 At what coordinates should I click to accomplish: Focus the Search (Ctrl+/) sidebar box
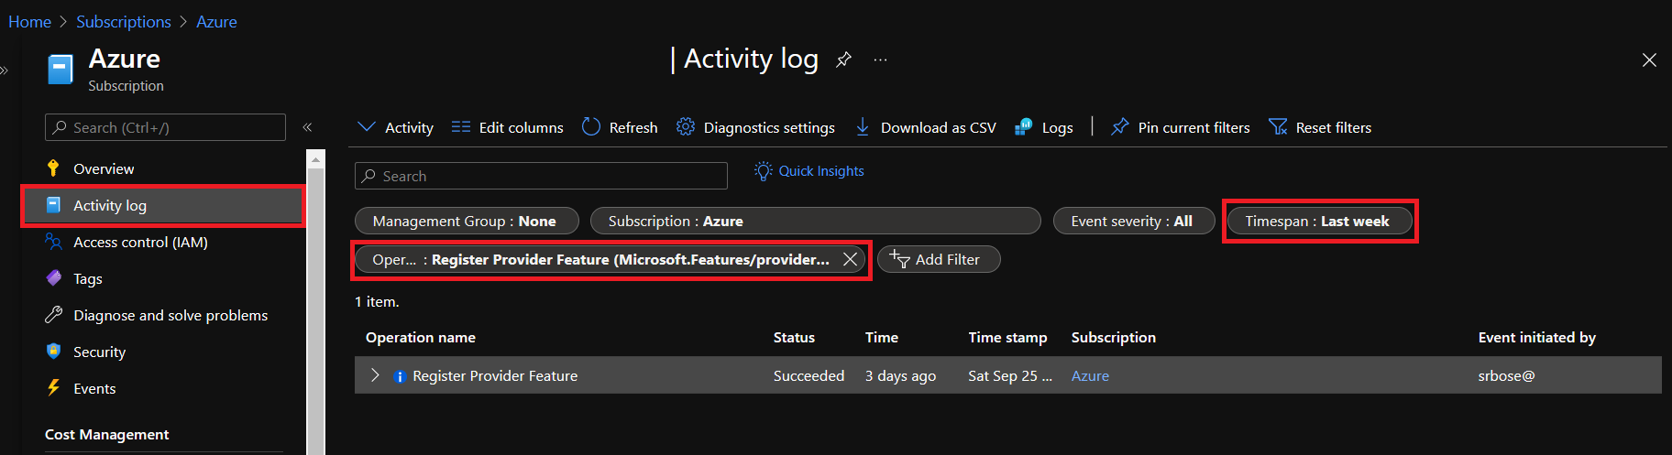tap(165, 127)
